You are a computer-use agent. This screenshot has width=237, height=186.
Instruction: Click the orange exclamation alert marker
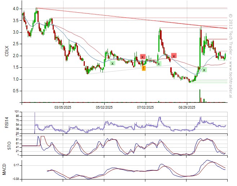click(144, 68)
